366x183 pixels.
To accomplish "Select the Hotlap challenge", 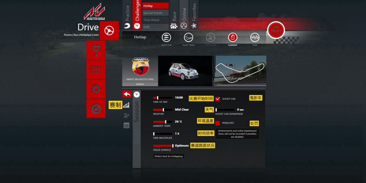I will [x=155, y=6].
